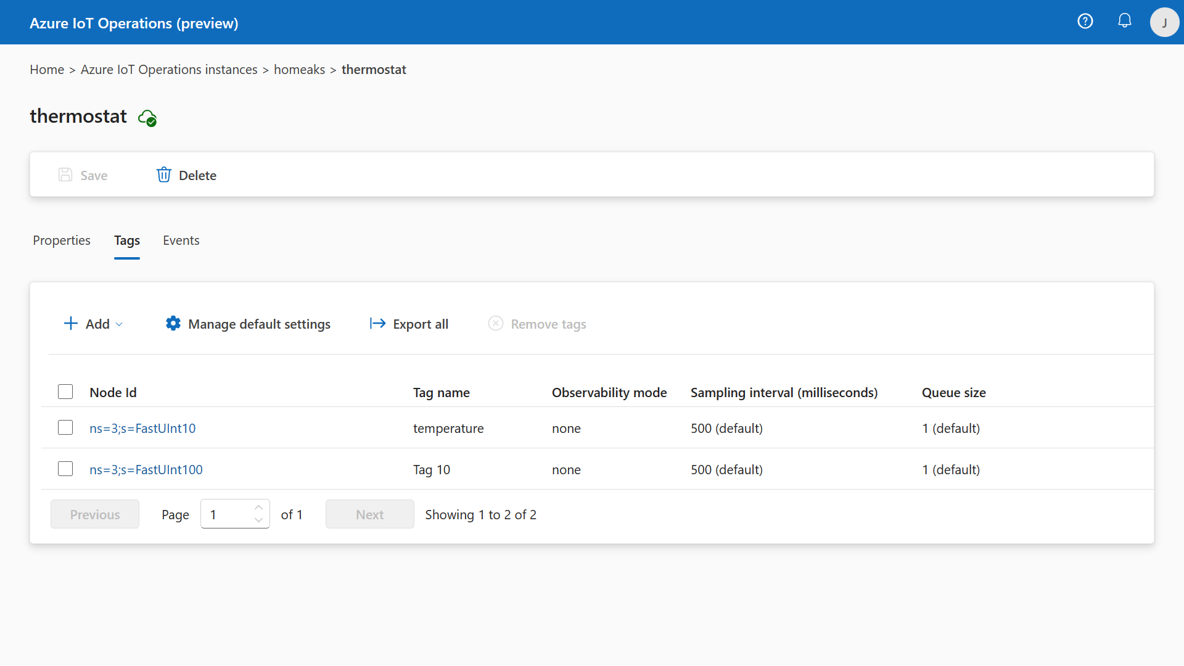Toggle the select-all checkbox in table header
1184x666 pixels.
pos(65,392)
